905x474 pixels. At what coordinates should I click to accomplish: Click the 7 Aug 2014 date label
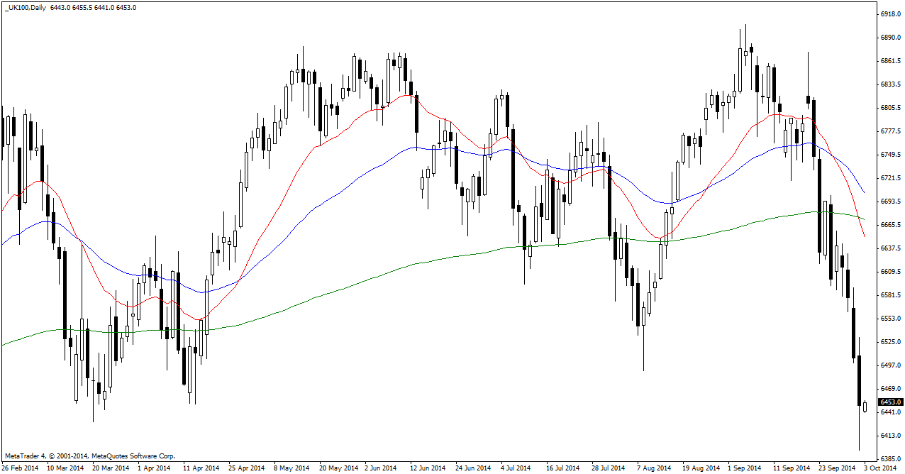pos(653,468)
